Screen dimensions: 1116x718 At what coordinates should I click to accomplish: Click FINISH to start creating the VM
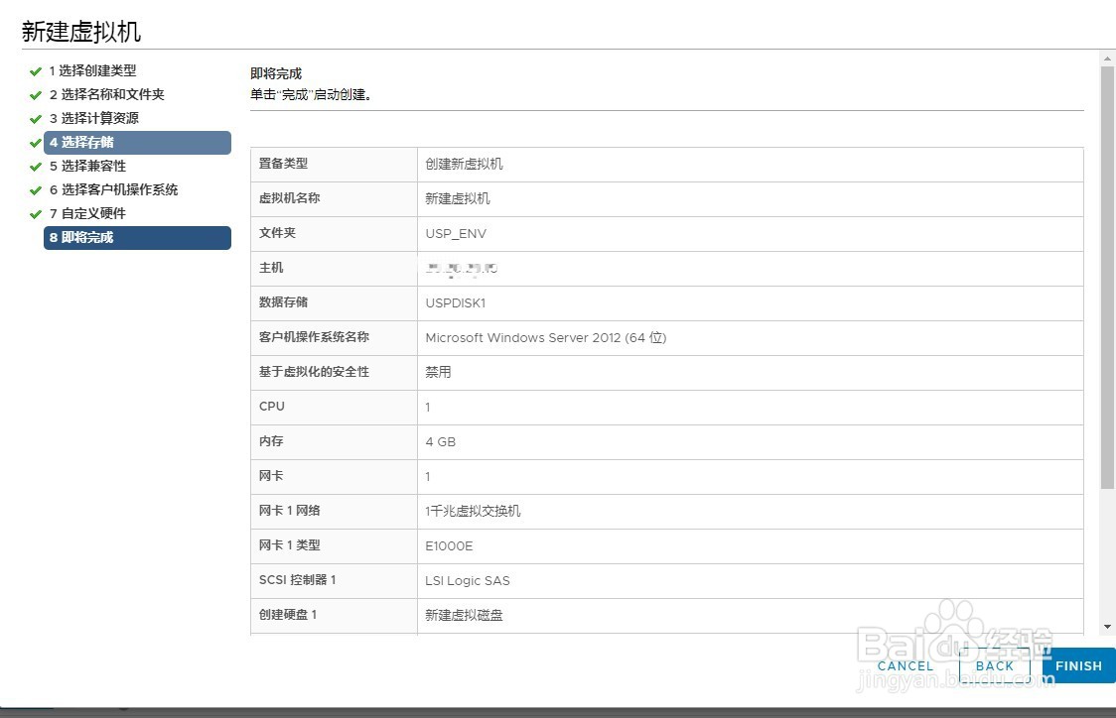(1078, 665)
